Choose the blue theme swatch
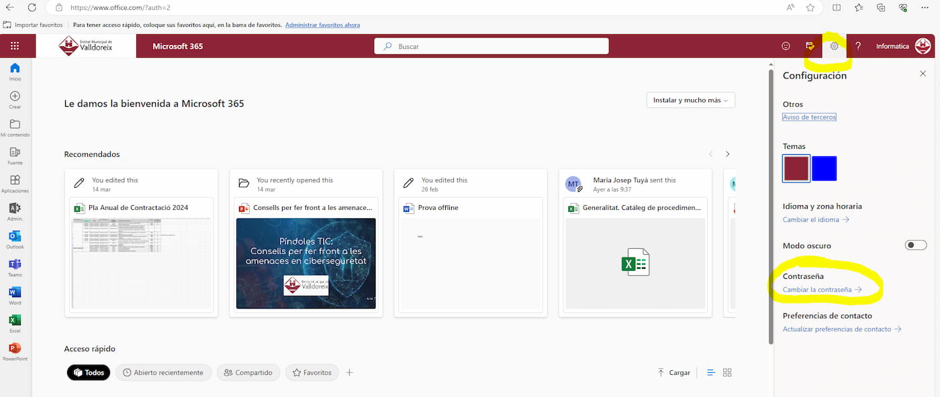 click(824, 168)
